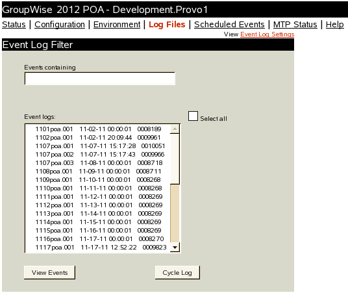Image resolution: width=348 pixels, height=295 pixels.
Task: Open the Status page link
Action: 14,25
